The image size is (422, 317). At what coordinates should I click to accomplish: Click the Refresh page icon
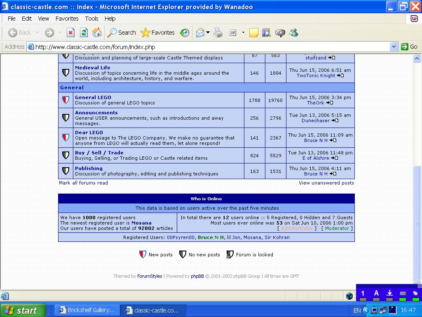click(84, 33)
